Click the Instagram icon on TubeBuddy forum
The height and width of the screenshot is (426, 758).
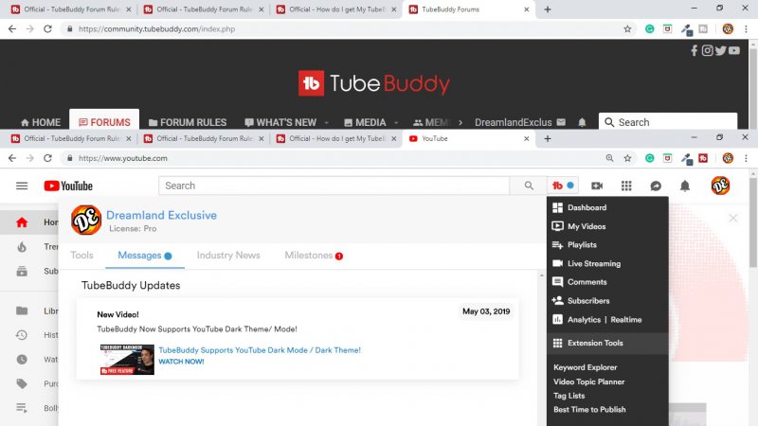pos(707,51)
